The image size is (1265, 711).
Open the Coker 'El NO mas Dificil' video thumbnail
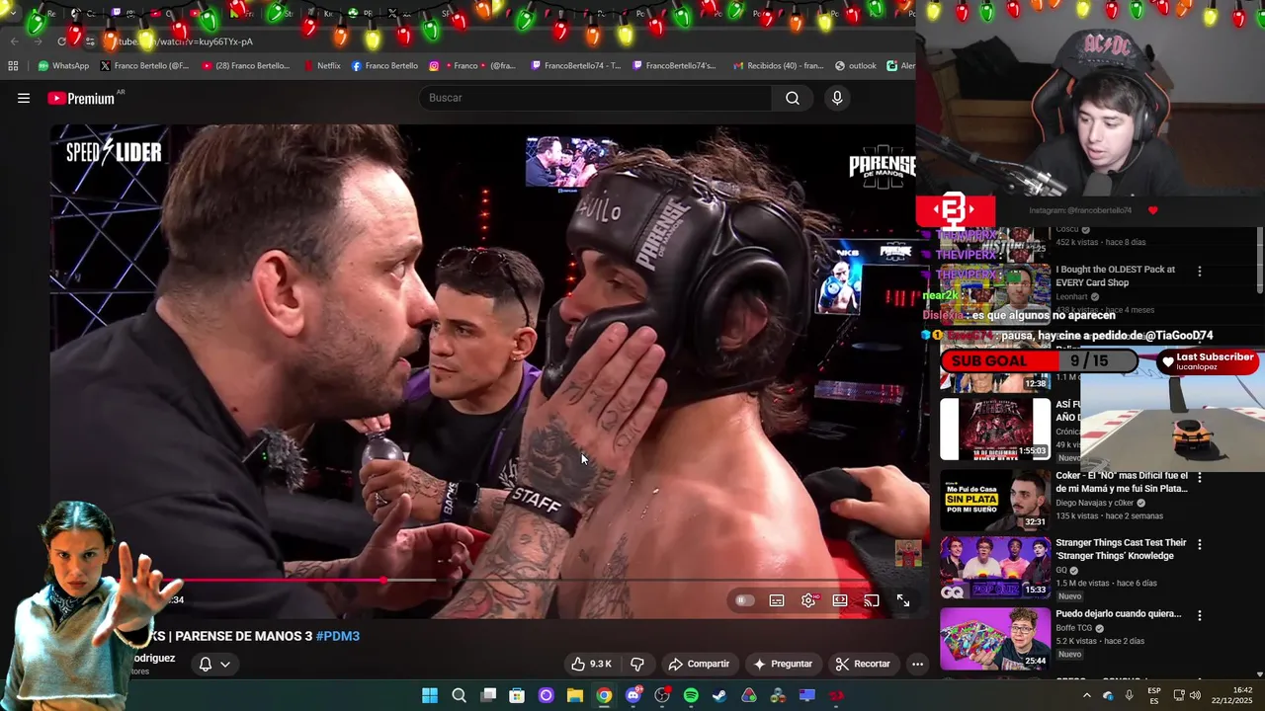(x=995, y=501)
